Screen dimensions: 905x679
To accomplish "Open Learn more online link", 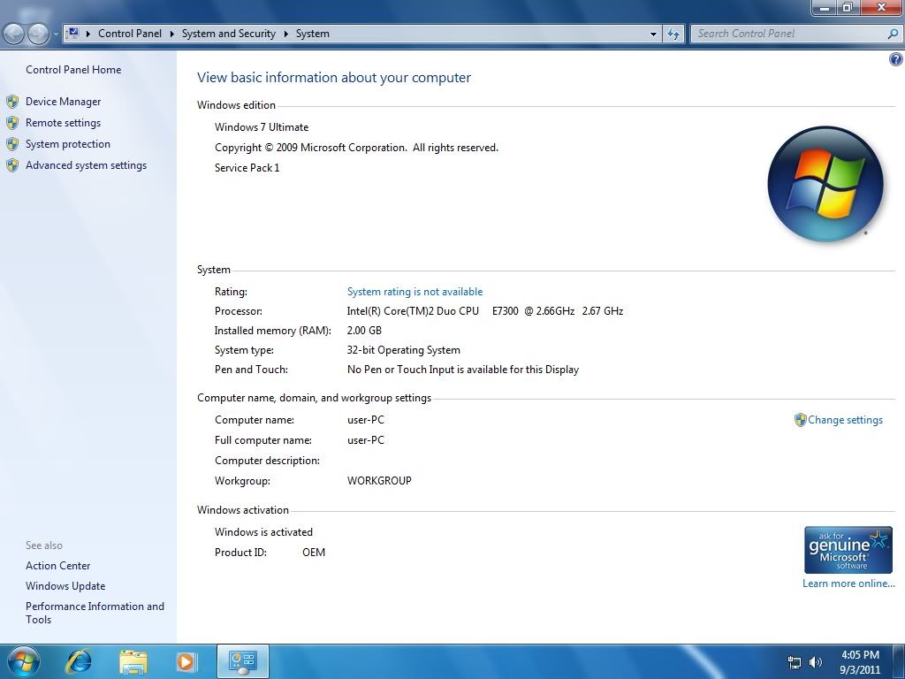I will [x=848, y=584].
